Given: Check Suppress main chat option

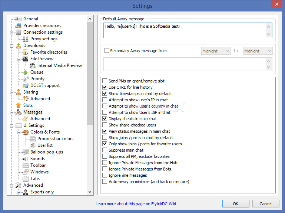Looking at the screenshot, I should [105, 150].
